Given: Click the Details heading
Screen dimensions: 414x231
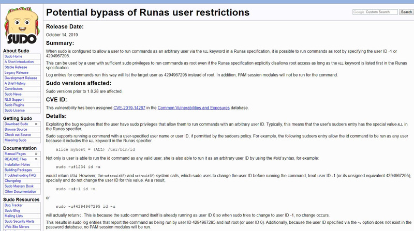Looking at the screenshot, I should [x=56, y=116].
